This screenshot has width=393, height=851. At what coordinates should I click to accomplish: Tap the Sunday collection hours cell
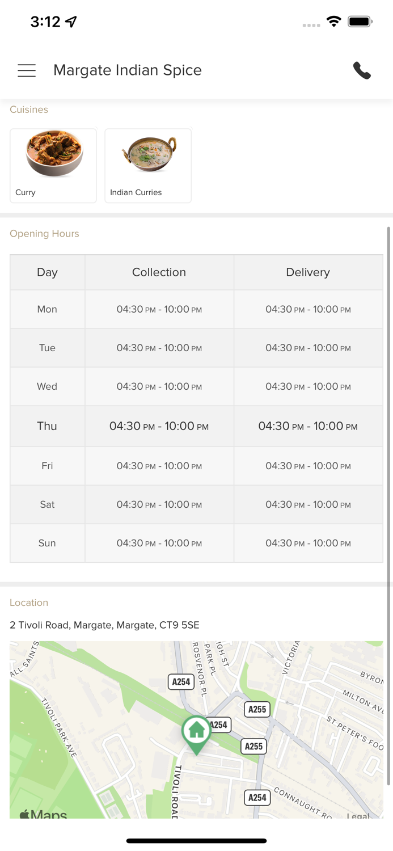159,543
